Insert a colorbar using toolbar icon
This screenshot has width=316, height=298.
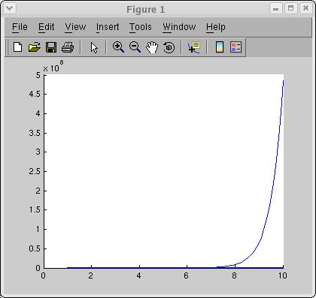pyautogui.click(x=220, y=47)
